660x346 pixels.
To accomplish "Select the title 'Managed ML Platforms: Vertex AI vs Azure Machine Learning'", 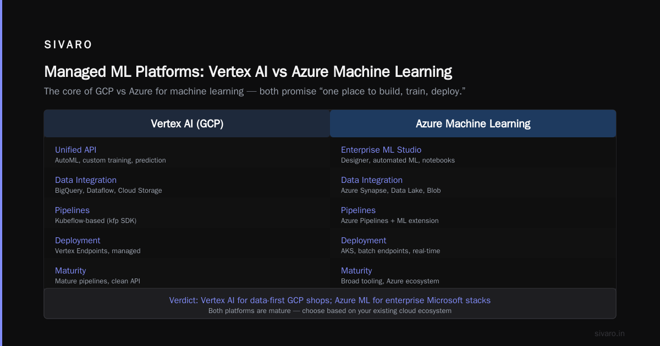I will (248, 72).
